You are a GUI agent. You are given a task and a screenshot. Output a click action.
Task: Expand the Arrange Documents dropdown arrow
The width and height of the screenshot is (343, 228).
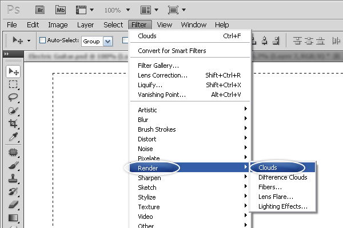(156, 10)
